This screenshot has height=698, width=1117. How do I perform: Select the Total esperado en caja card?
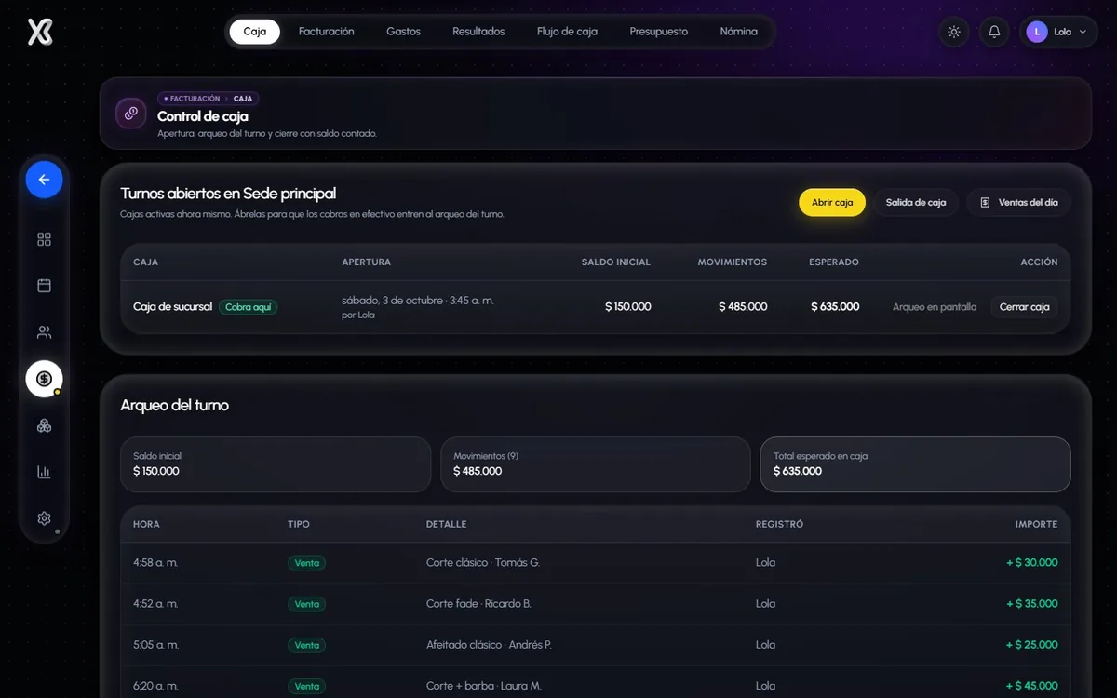coord(916,464)
